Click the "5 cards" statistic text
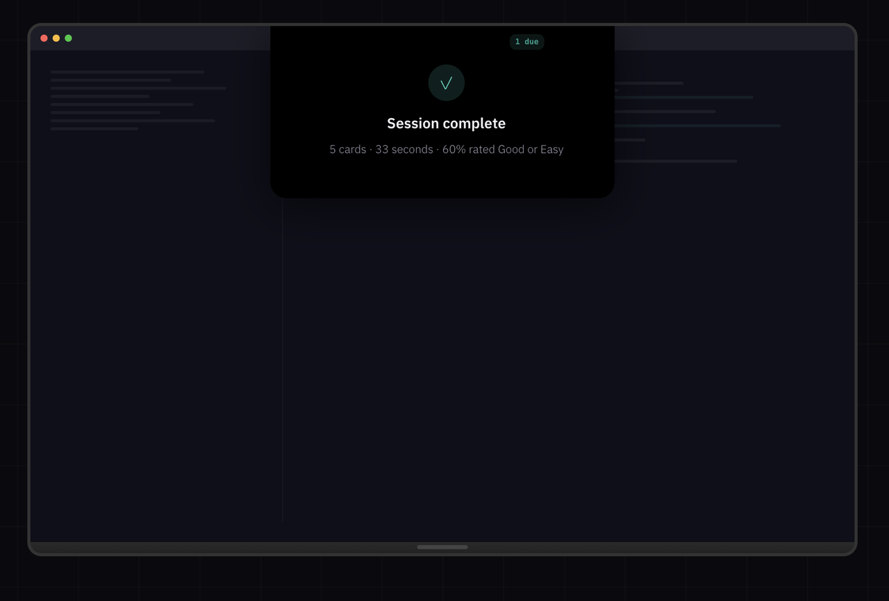The image size is (889, 601). (347, 149)
